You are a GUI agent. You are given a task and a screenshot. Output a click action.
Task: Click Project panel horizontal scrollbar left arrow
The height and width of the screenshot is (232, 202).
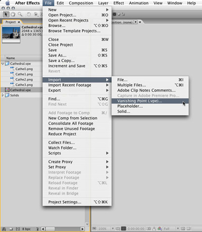[x=43, y=229]
